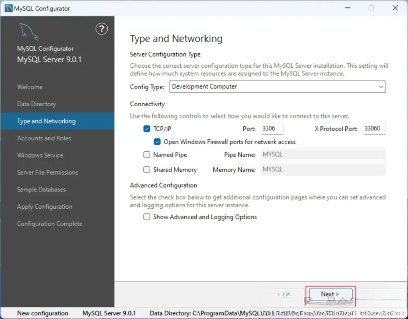This screenshot has width=408, height=319.
Task: Click the 'Type and Networking' page heading
Action: click(176, 39)
